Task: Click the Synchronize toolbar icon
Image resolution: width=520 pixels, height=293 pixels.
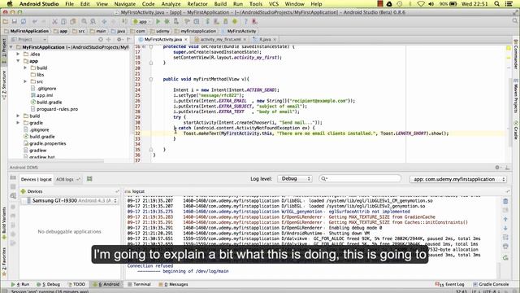Action: (x=24, y=22)
